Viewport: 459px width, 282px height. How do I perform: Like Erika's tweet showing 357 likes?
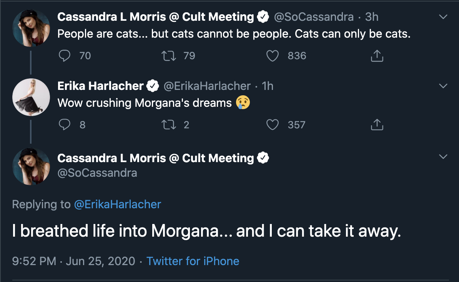[273, 124]
